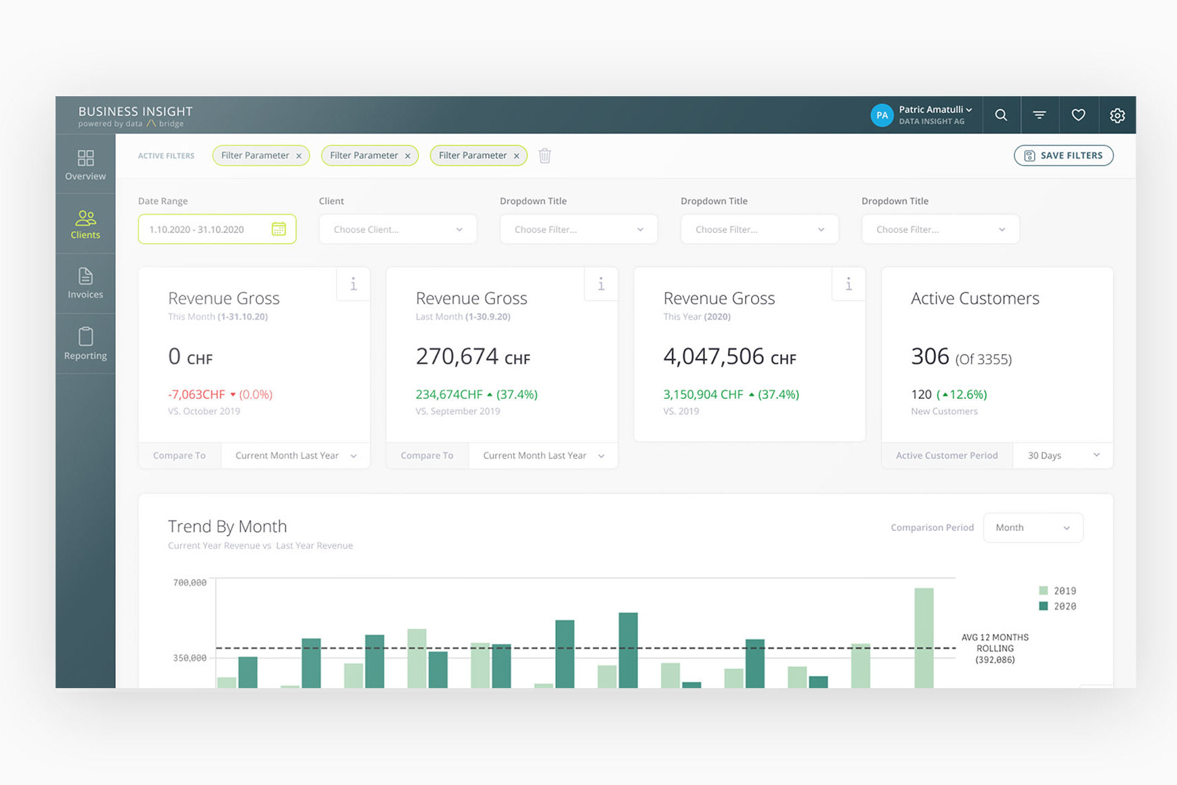This screenshot has width=1177, height=785.
Task: Click the 120 New Customers value
Action: (x=921, y=394)
